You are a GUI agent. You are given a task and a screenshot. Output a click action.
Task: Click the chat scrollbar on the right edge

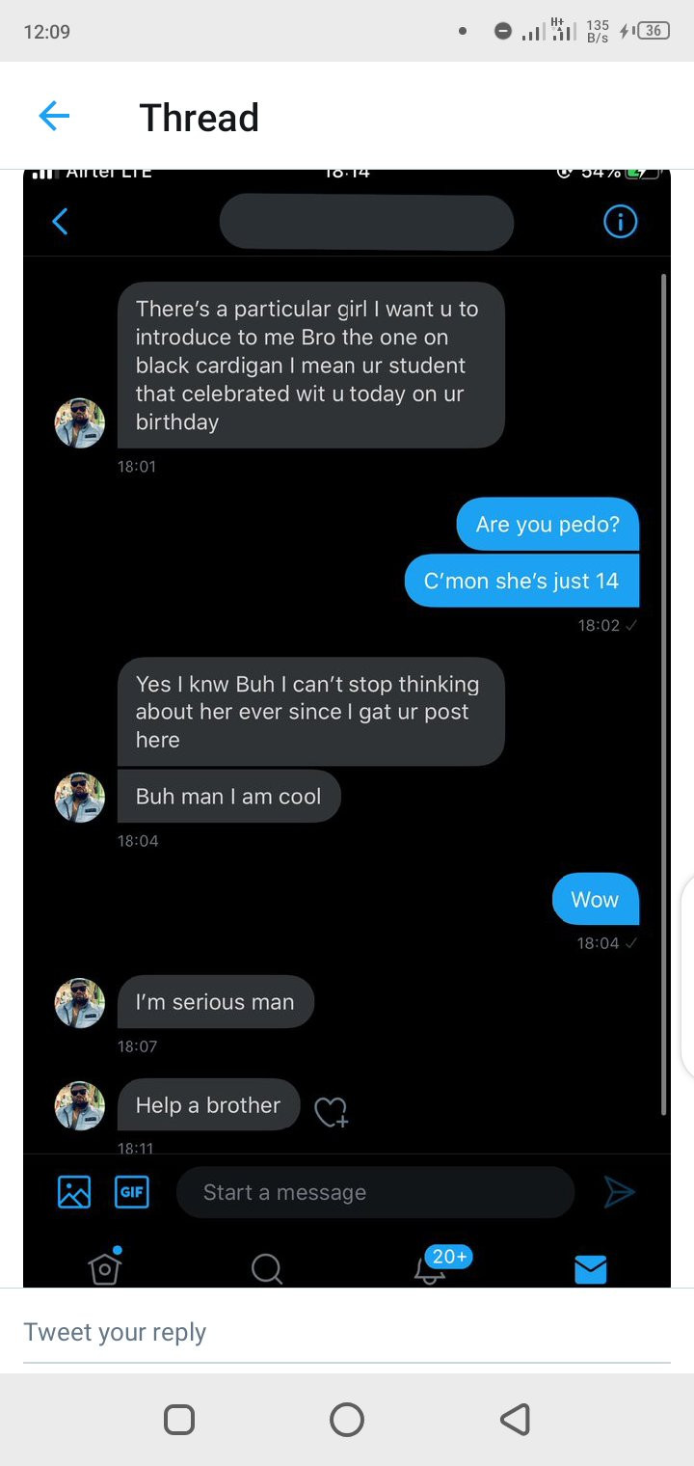(663, 694)
